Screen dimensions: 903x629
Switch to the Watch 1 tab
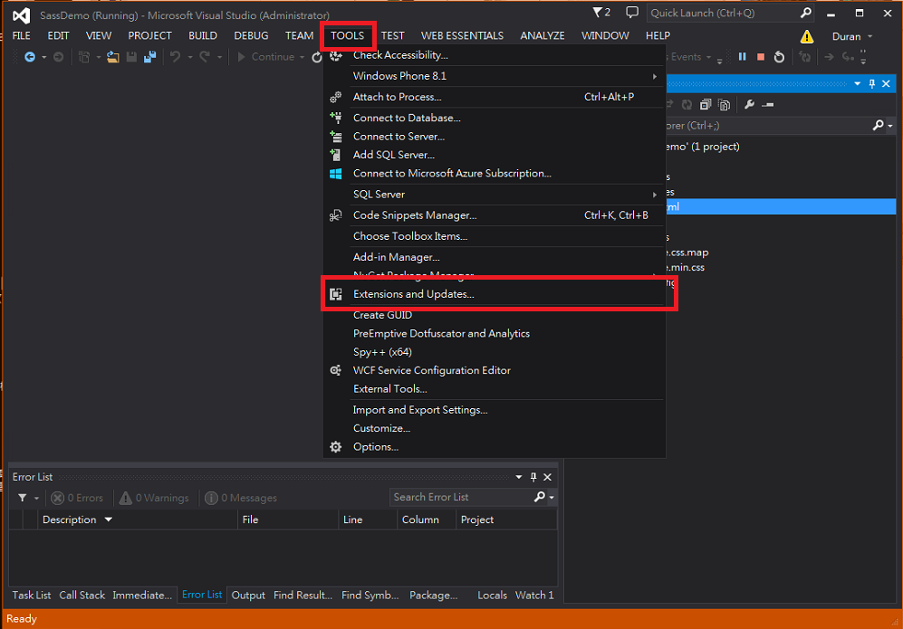click(534, 595)
